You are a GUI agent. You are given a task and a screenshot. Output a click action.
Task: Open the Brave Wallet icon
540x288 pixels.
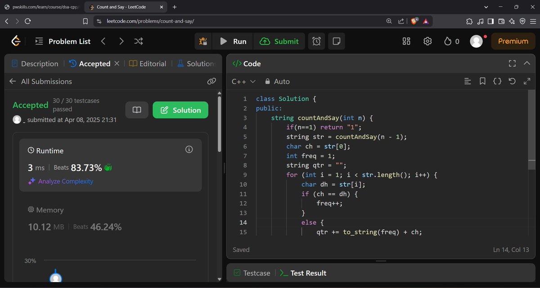pyautogui.click(x=501, y=21)
